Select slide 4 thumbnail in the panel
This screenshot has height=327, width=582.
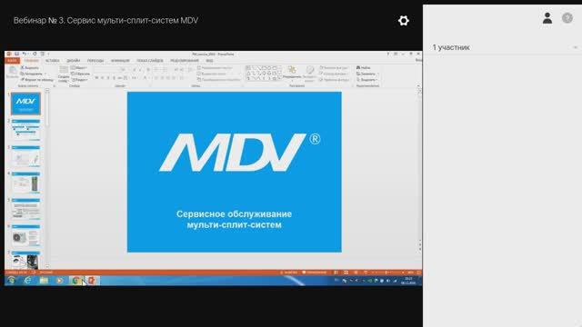pos(25,183)
